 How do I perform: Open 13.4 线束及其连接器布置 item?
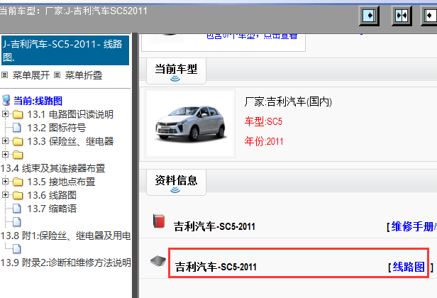point(52,168)
